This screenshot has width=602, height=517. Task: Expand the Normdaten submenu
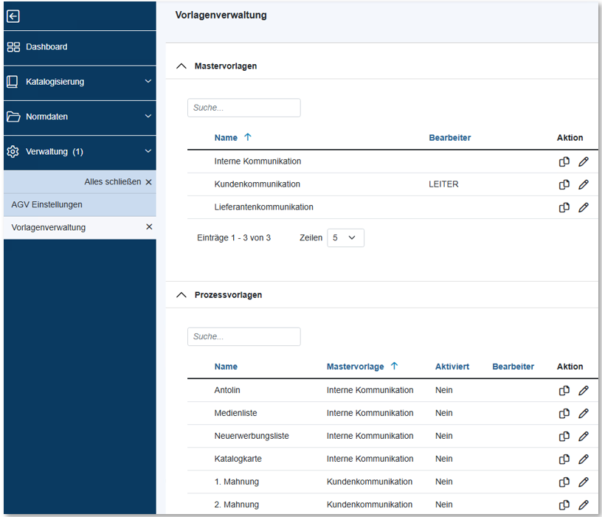(148, 117)
